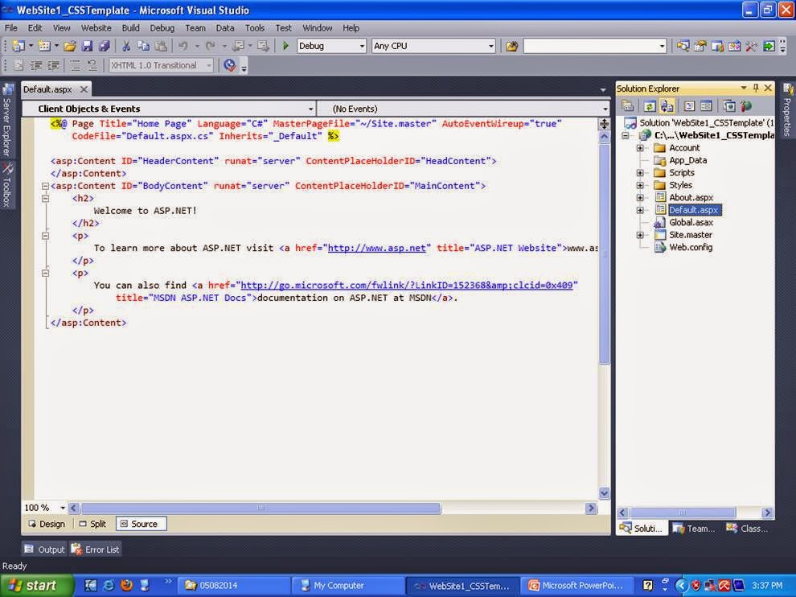Click the http://www.asp.net hyperlink in code
Image resolution: width=796 pixels, height=597 pixels.
pyautogui.click(x=376, y=248)
